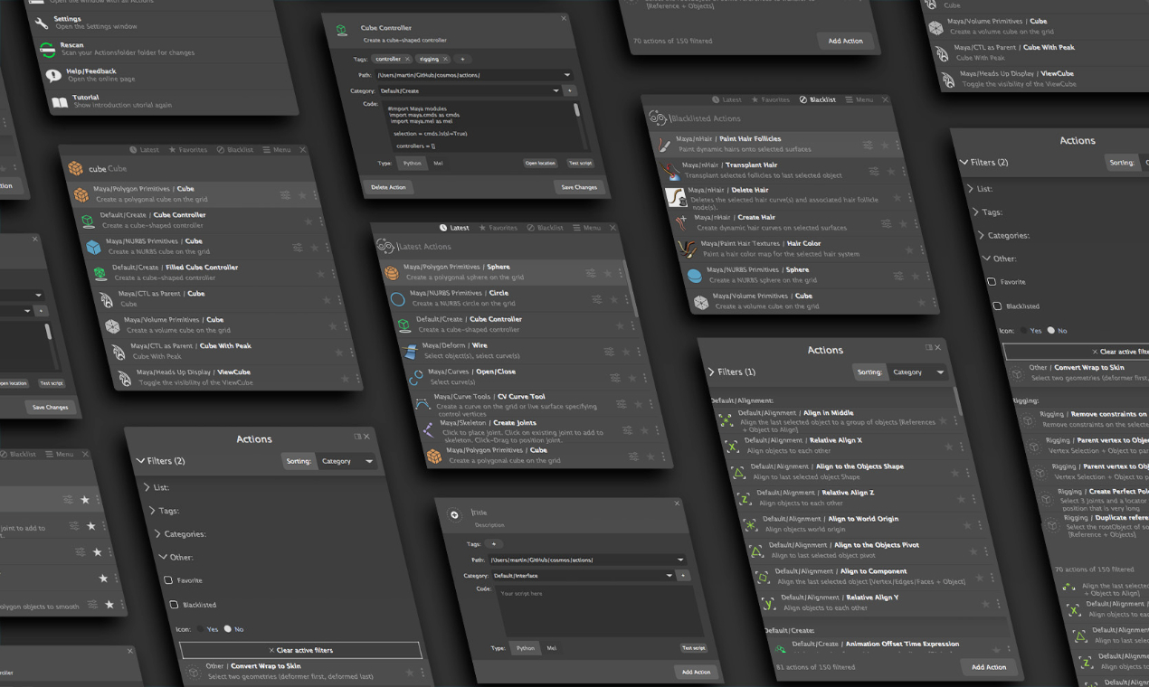The height and width of the screenshot is (687, 1149).
Task: Click the Paint Hair Follicles brush icon
Action: pyautogui.click(x=664, y=144)
